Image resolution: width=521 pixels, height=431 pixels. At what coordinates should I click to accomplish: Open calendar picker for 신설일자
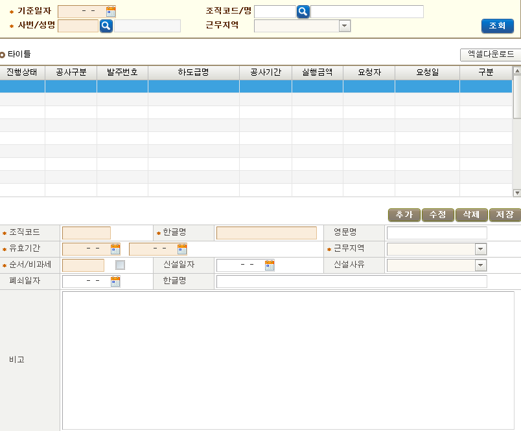click(x=270, y=265)
